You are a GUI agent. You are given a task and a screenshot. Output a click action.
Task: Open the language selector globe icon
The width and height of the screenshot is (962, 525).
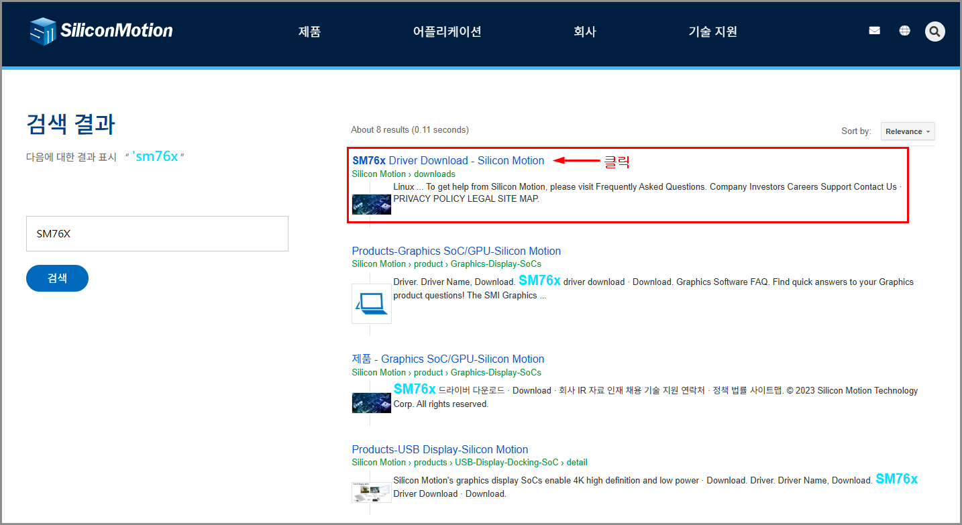click(904, 30)
